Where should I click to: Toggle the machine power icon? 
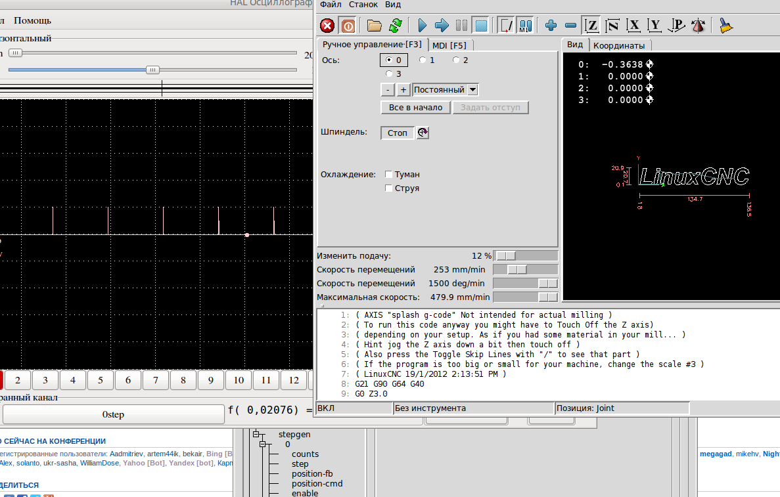tap(348, 26)
